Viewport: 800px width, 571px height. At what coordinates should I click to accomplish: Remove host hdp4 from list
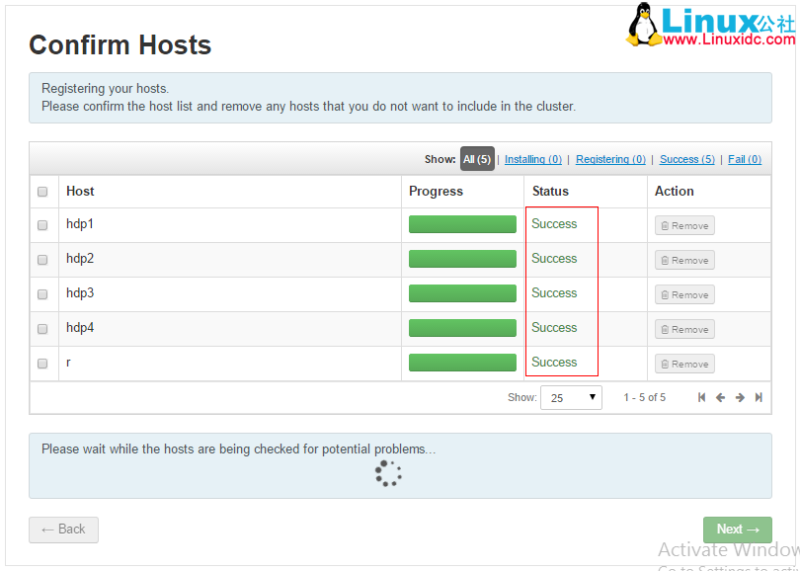pos(684,329)
